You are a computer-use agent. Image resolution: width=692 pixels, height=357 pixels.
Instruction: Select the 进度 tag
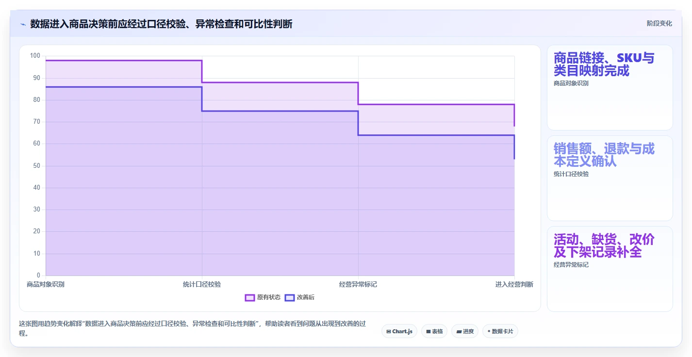pos(464,331)
